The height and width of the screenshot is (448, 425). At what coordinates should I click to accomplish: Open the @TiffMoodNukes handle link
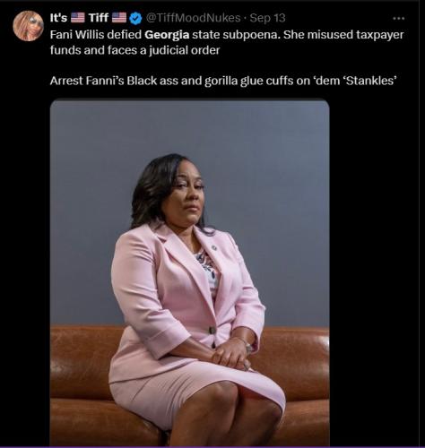193,18
